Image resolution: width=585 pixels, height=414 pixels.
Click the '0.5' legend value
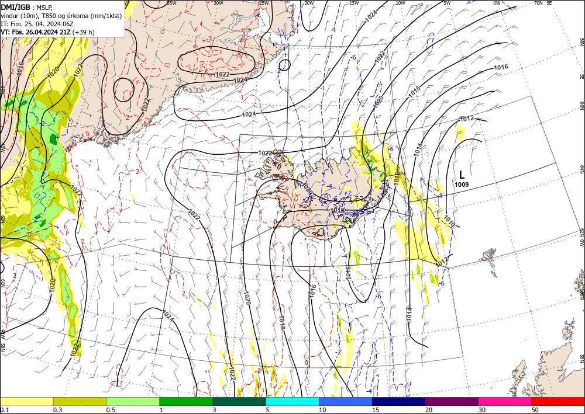[x=111, y=409]
